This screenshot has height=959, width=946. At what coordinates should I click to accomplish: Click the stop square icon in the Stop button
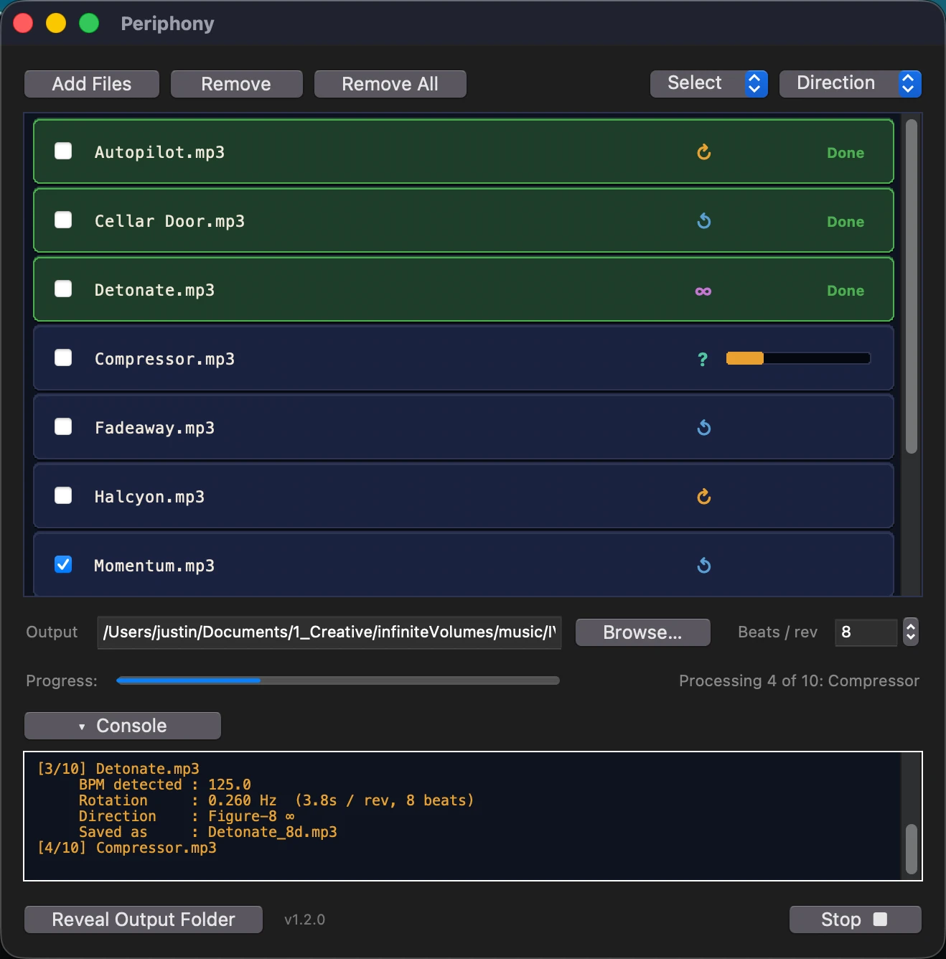point(880,920)
